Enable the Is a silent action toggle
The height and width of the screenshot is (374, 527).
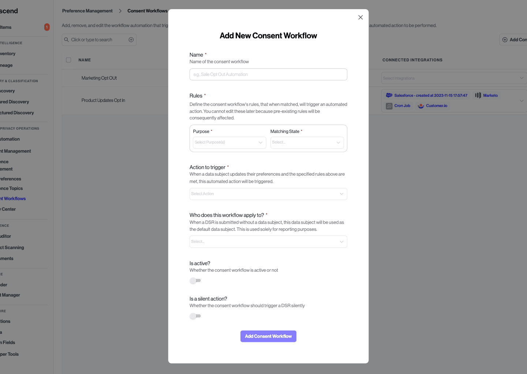195,316
